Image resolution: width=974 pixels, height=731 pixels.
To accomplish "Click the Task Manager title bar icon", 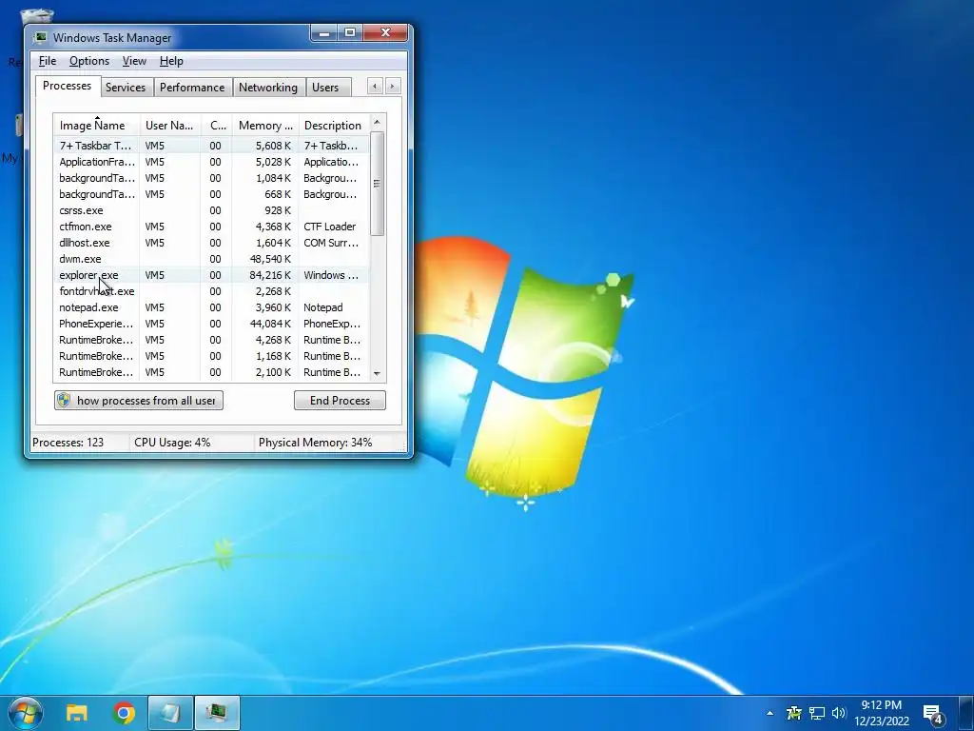I will (40, 37).
